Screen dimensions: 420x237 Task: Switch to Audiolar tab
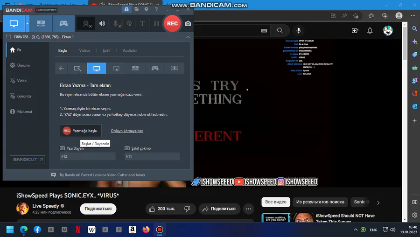point(130,50)
